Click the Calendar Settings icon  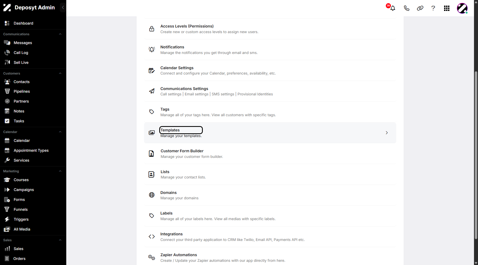pyautogui.click(x=152, y=71)
